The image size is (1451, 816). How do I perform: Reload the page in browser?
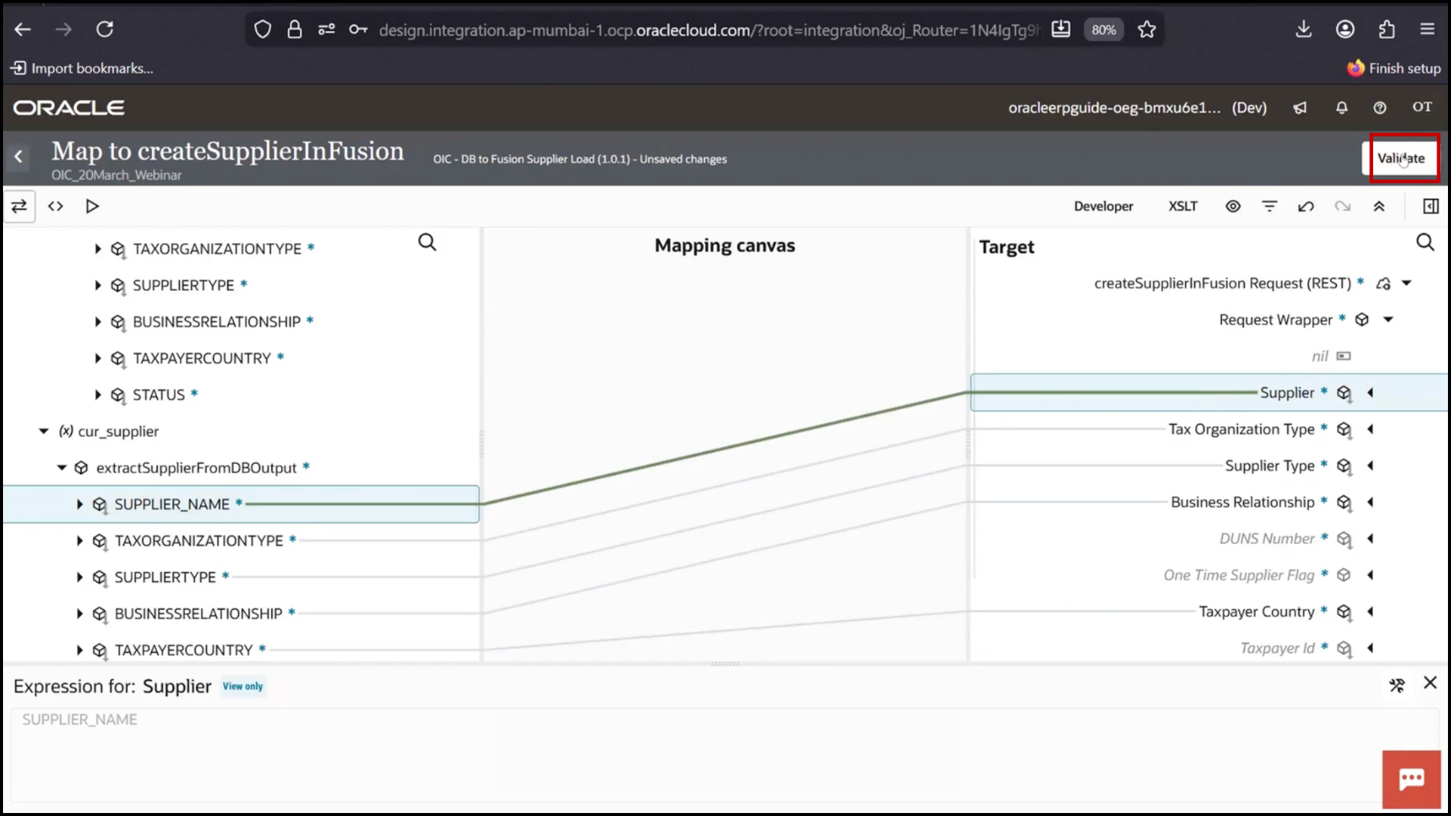coord(104,29)
